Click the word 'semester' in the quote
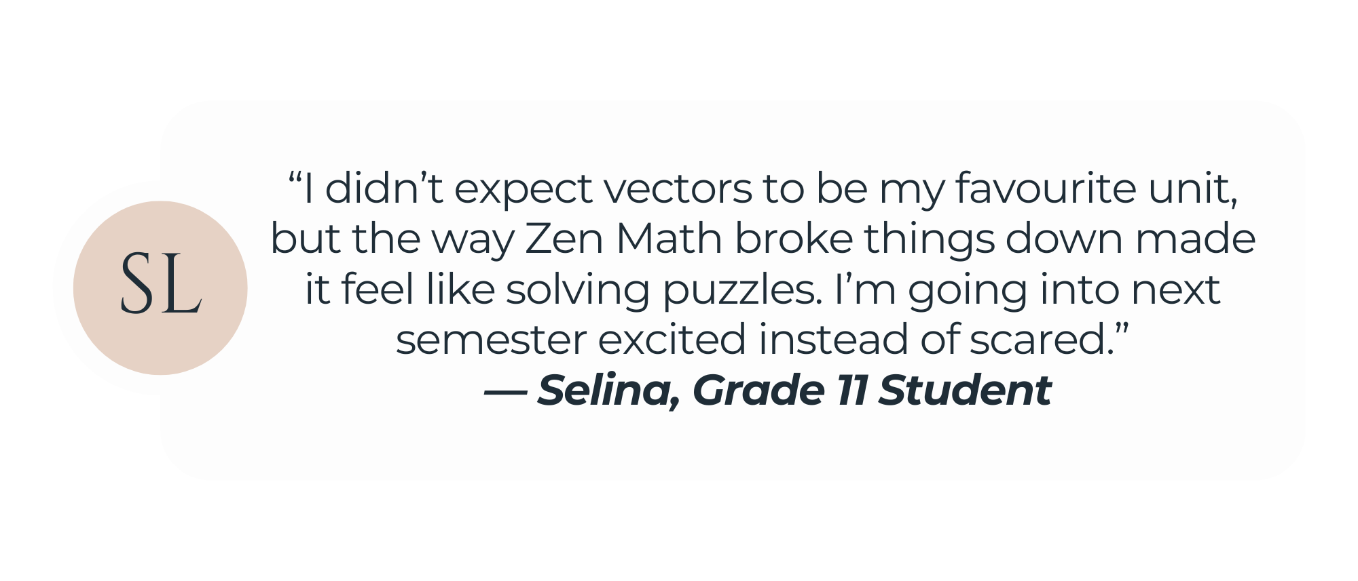Image resolution: width=1358 pixels, height=581 pixels. tap(490, 339)
